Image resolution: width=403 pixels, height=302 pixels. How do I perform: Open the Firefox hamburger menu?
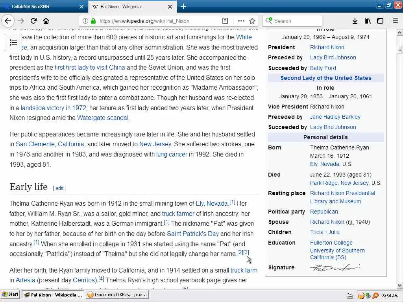point(396,21)
